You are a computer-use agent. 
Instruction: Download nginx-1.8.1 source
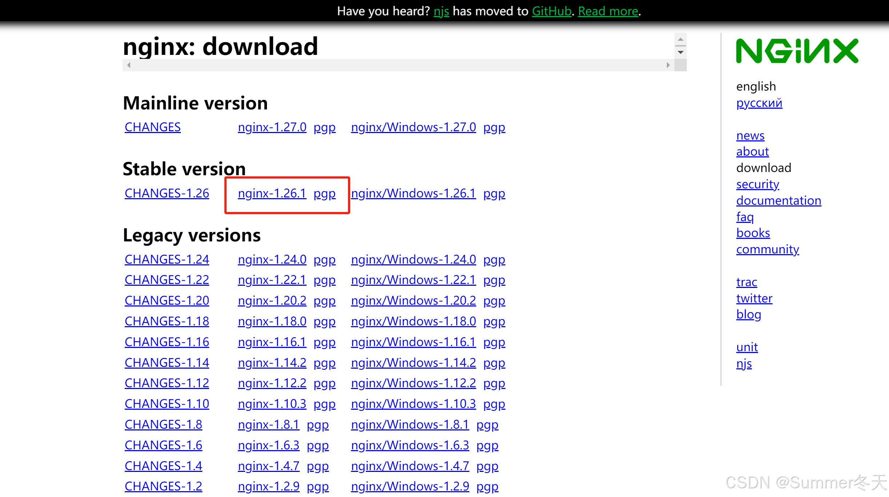[269, 425]
